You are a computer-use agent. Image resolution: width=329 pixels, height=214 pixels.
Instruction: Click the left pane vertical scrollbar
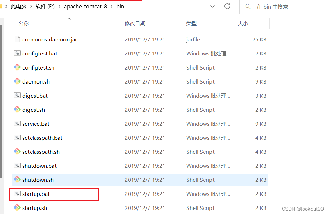[1, 101]
